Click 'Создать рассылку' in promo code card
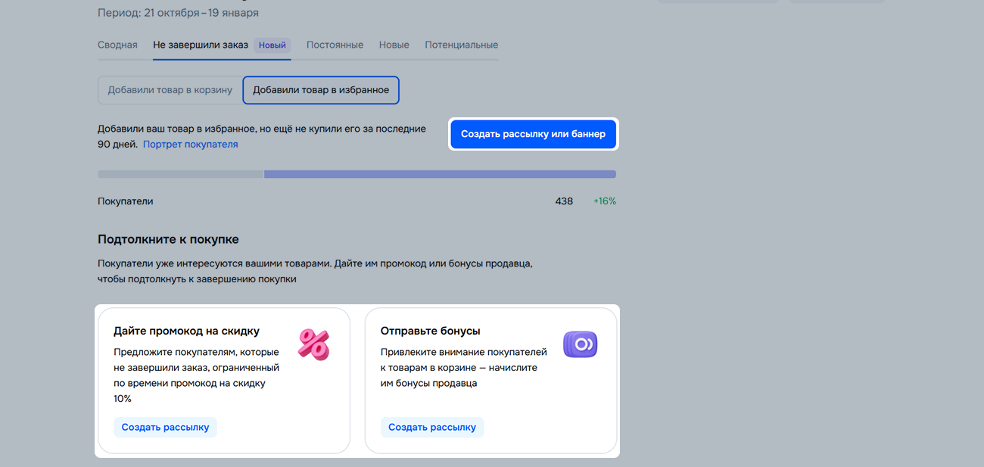The height and width of the screenshot is (467, 984). point(165,428)
